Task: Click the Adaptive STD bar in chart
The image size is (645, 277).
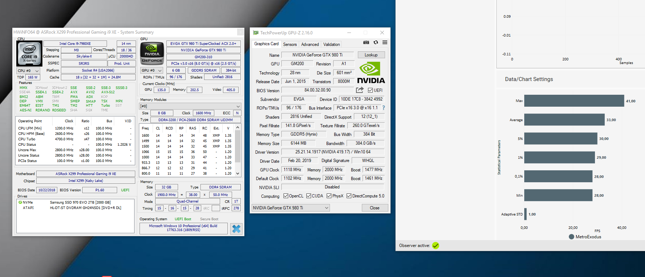Action: (525, 214)
